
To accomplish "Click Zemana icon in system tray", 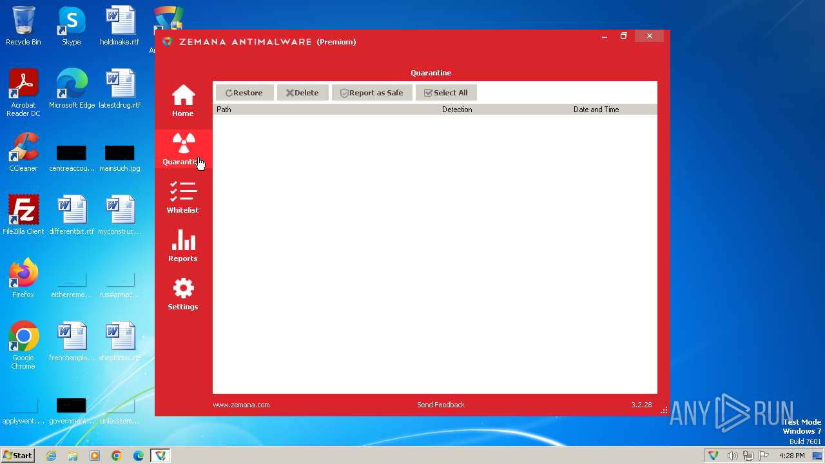I will coord(713,456).
